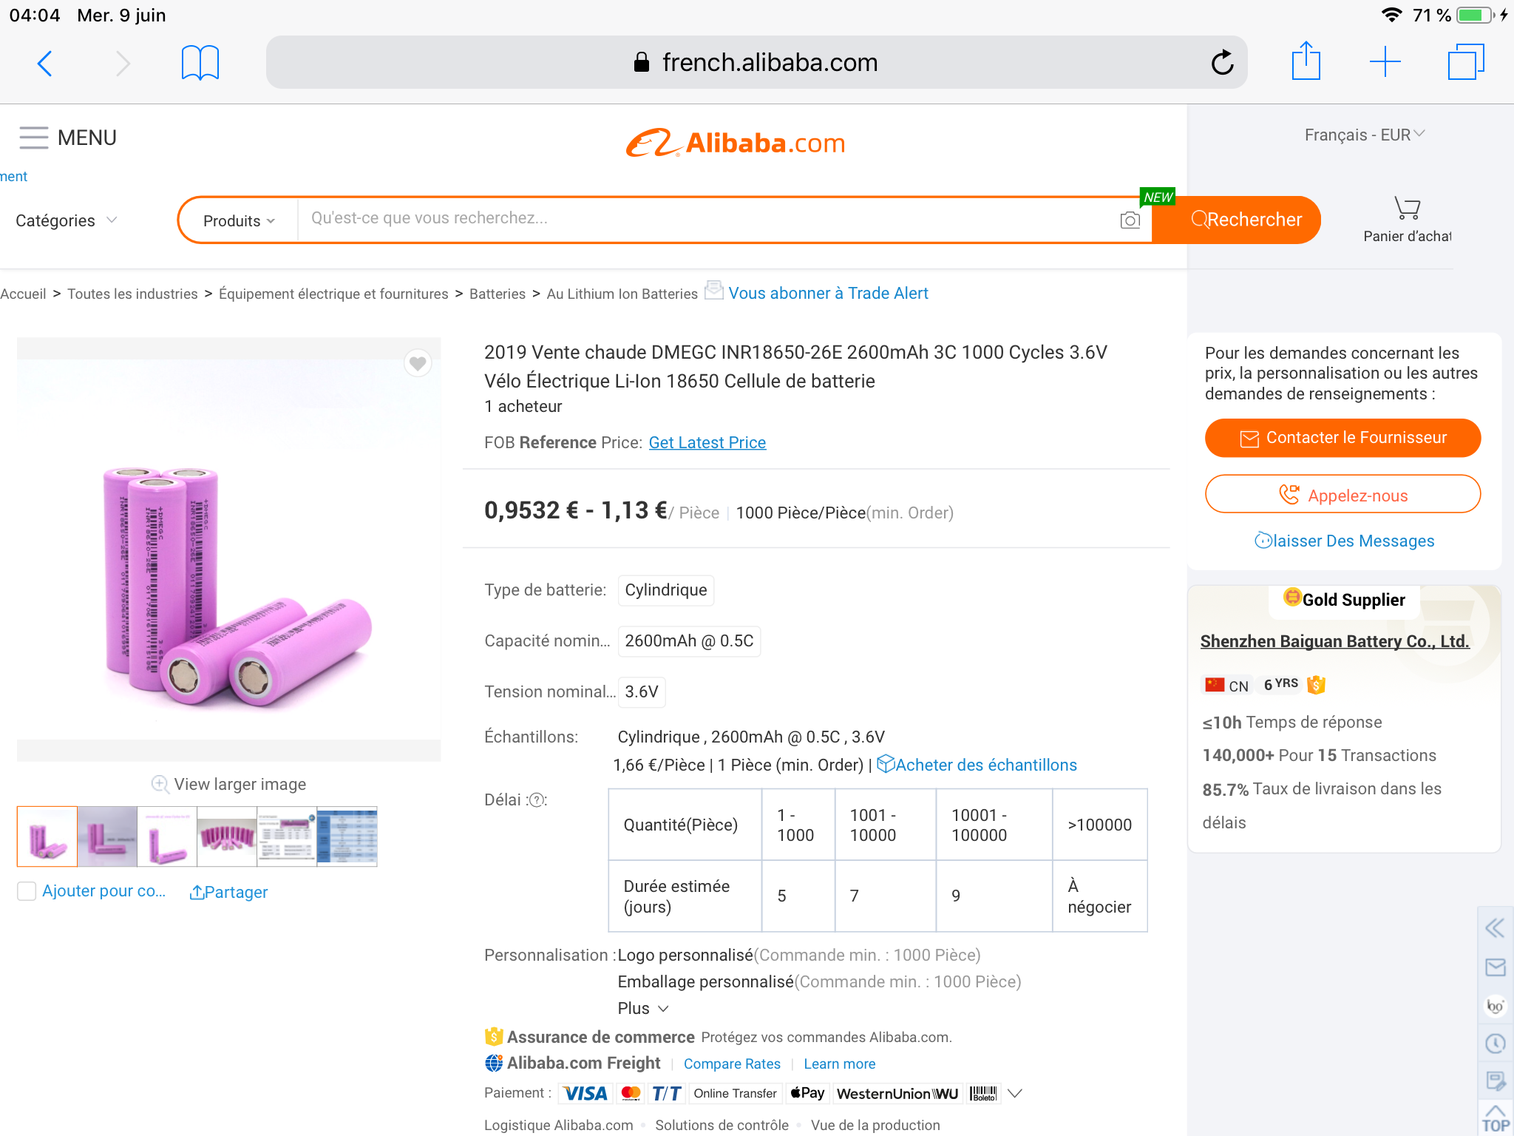Go to Batteries breadcrumb category
This screenshot has width=1514, height=1136.
[x=497, y=294]
